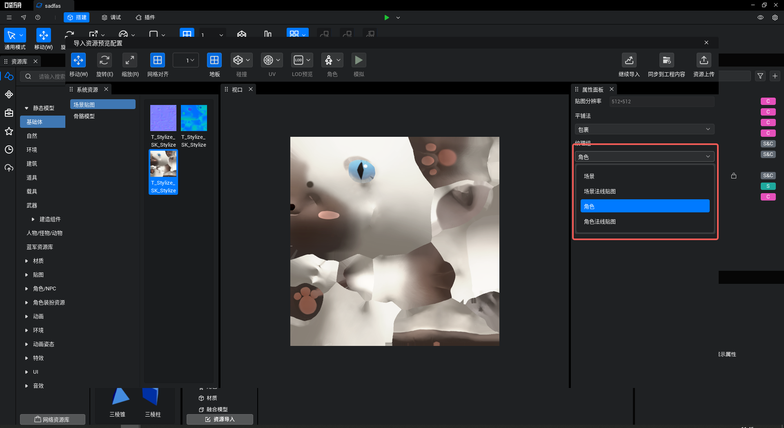This screenshot has height=428, width=784.
Task: Switch to 搭建 build tab
Action: [x=77, y=18]
